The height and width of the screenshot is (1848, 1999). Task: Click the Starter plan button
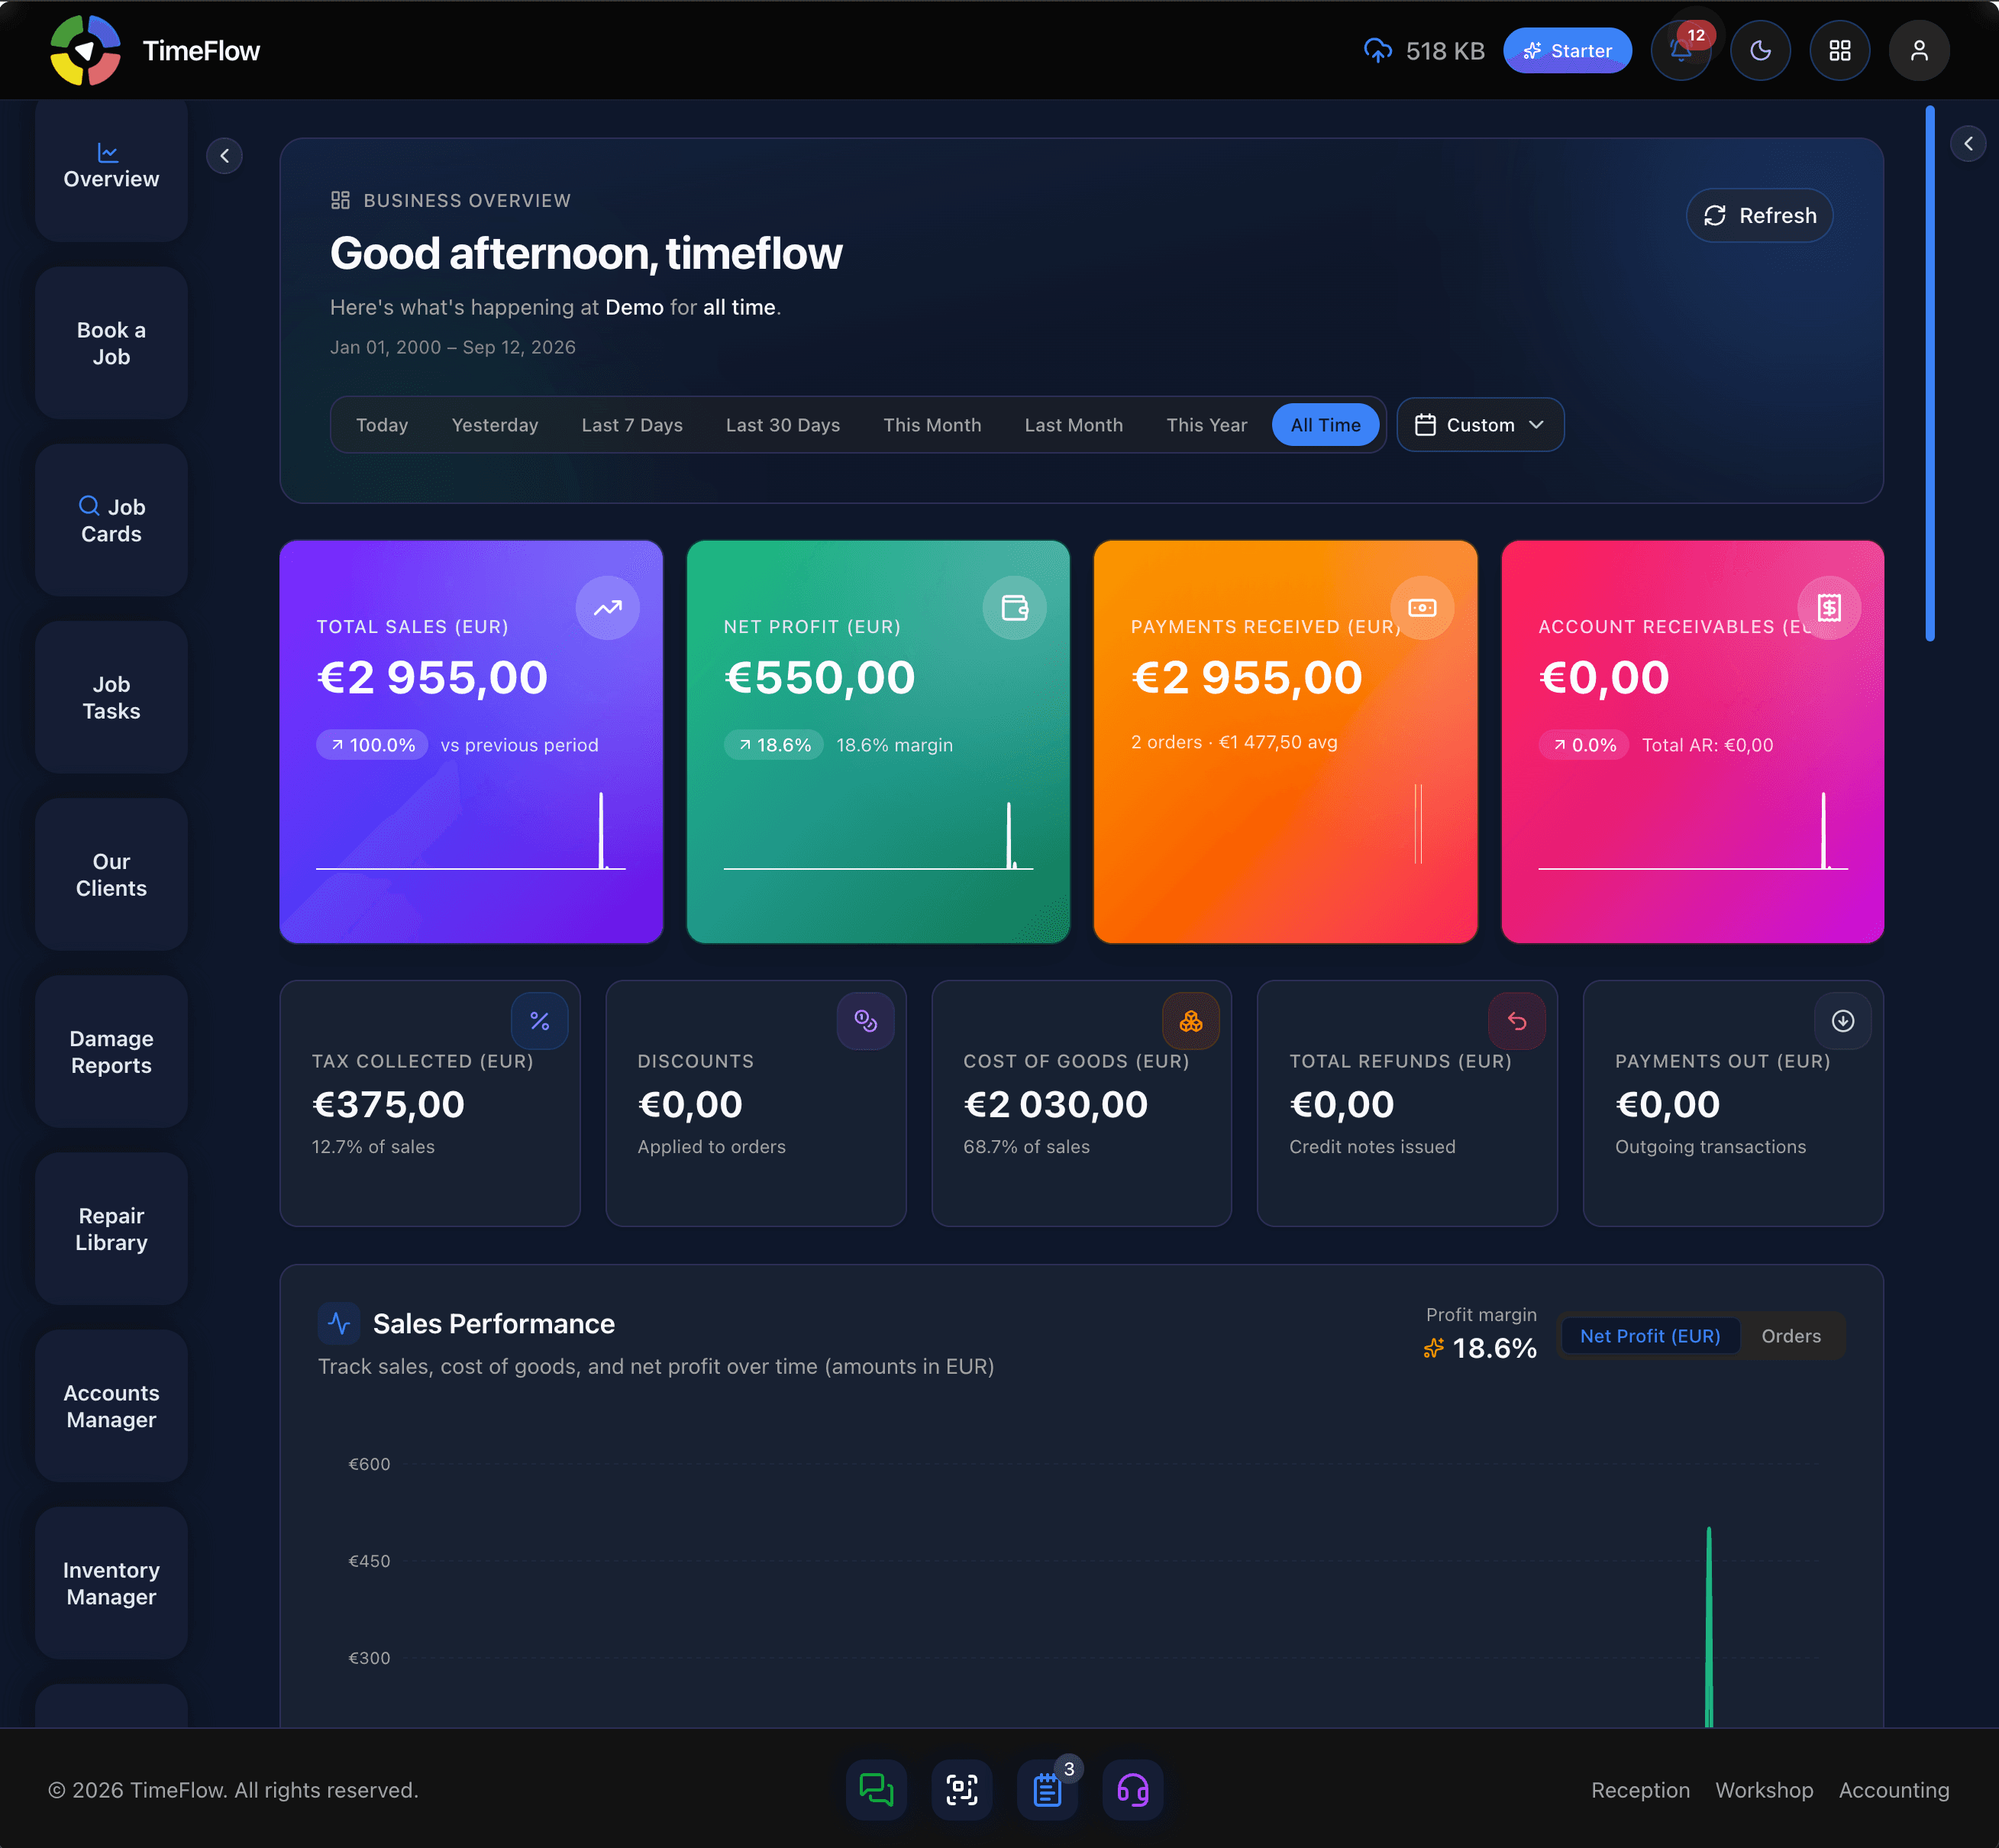(x=1567, y=50)
